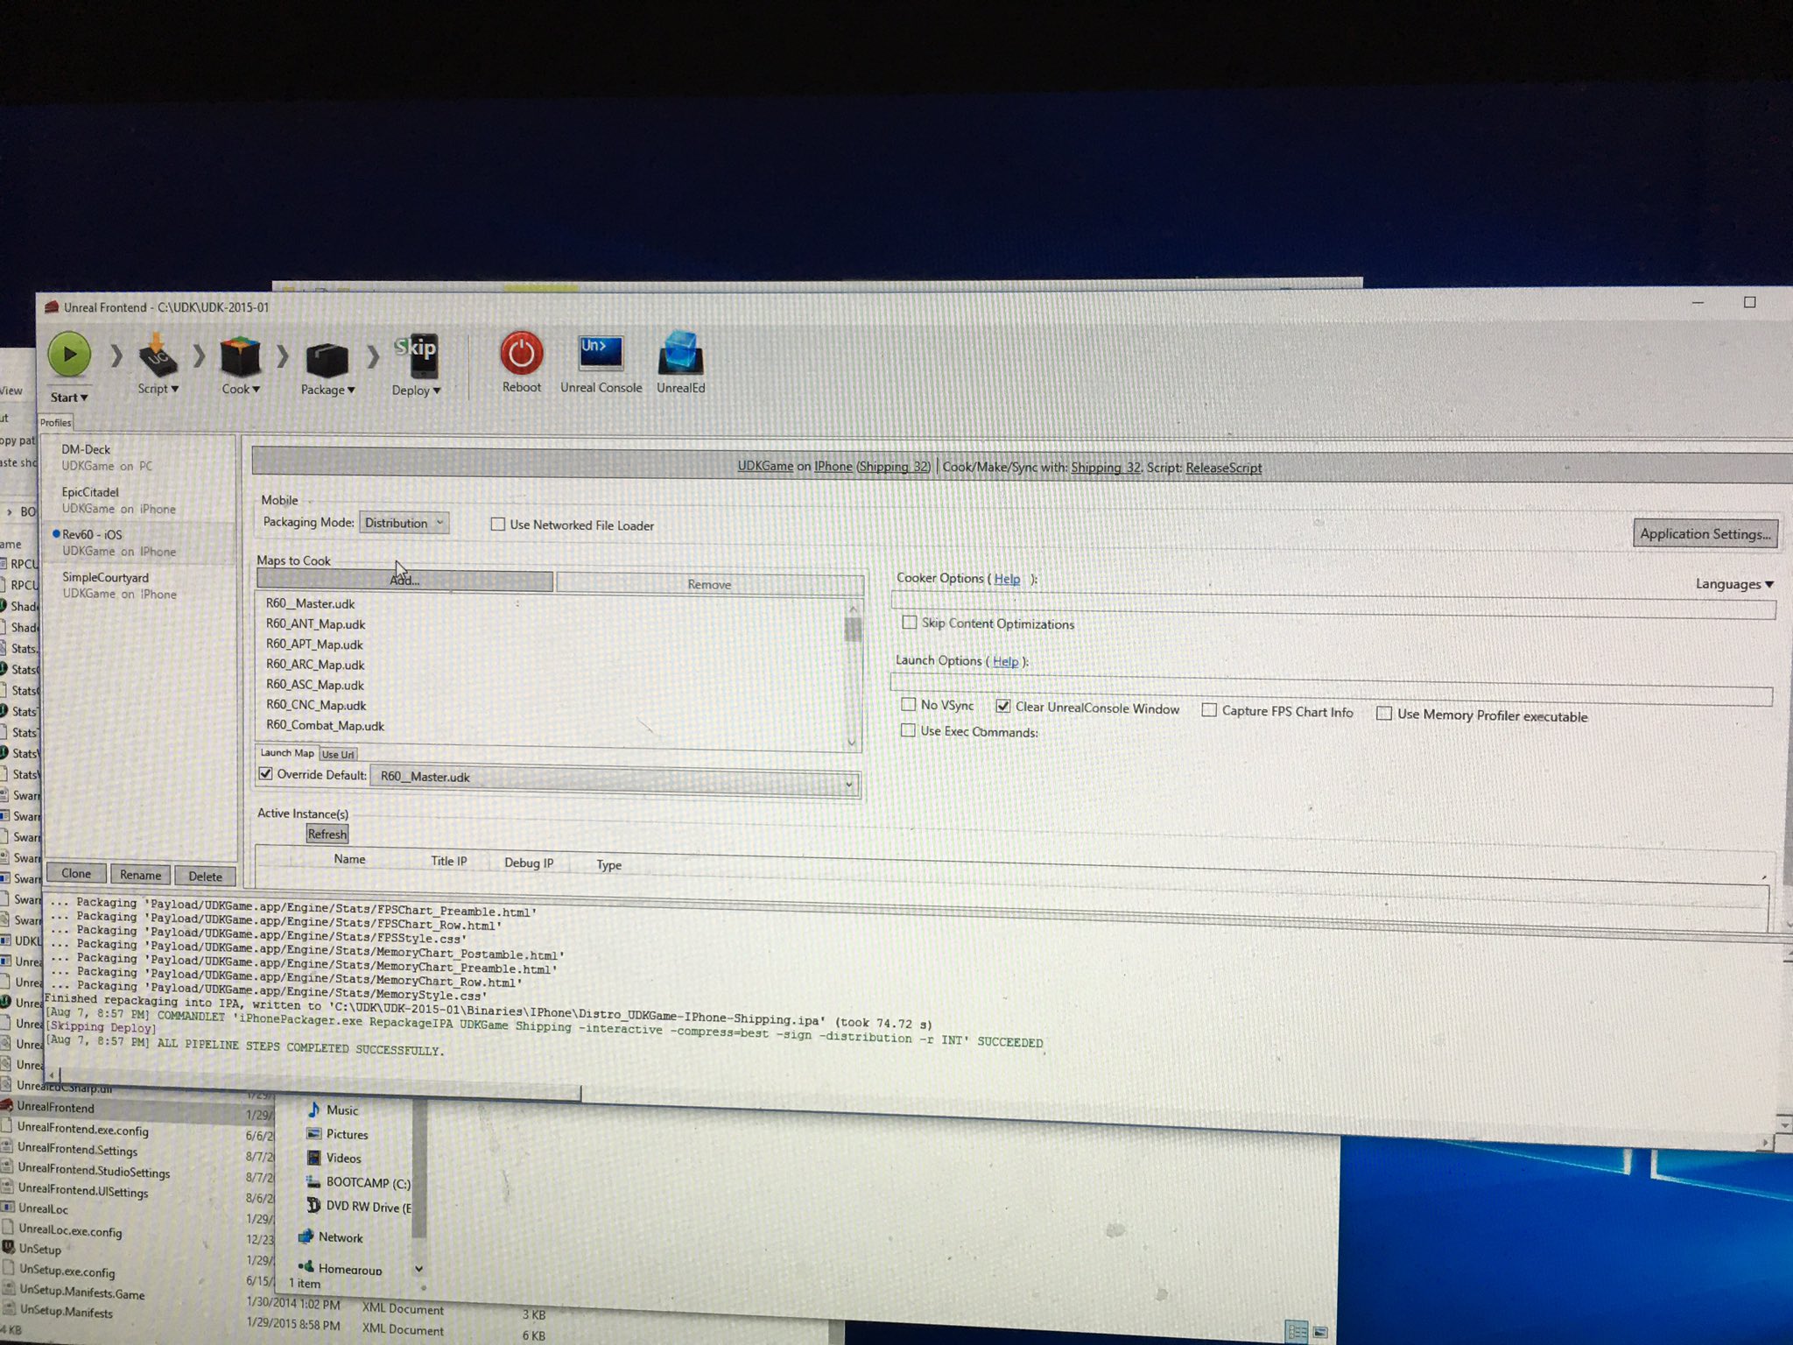Click the red Reboot power icon

coord(522,354)
